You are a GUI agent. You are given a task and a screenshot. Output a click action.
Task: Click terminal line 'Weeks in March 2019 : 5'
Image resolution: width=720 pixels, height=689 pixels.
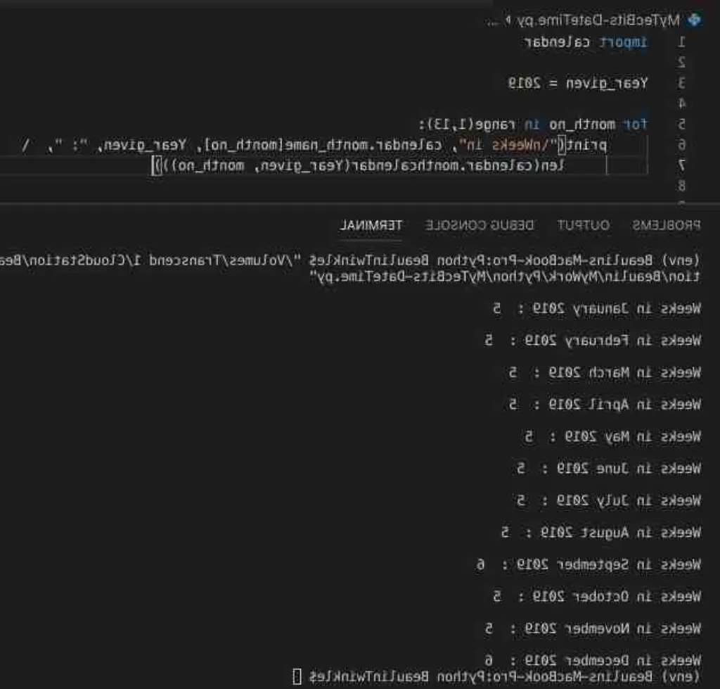(605, 372)
